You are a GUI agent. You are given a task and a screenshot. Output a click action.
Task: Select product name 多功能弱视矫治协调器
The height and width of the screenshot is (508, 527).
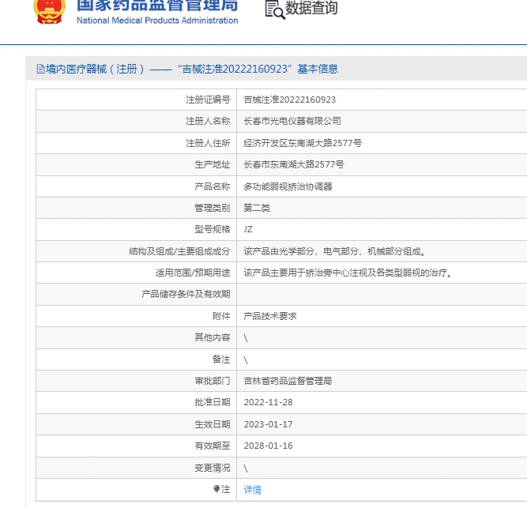[288, 186]
